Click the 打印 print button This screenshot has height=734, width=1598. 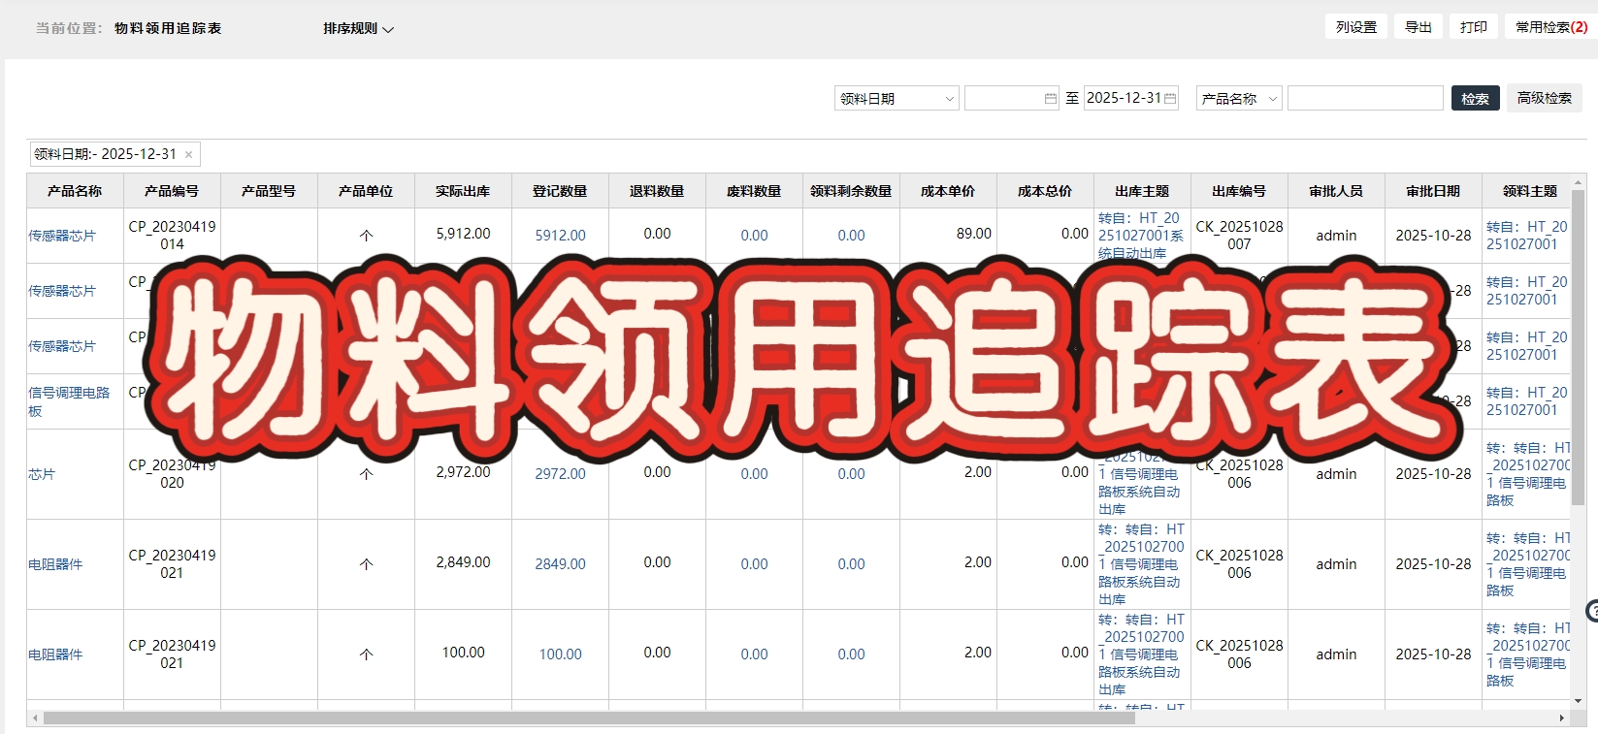pyautogui.click(x=1474, y=27)
